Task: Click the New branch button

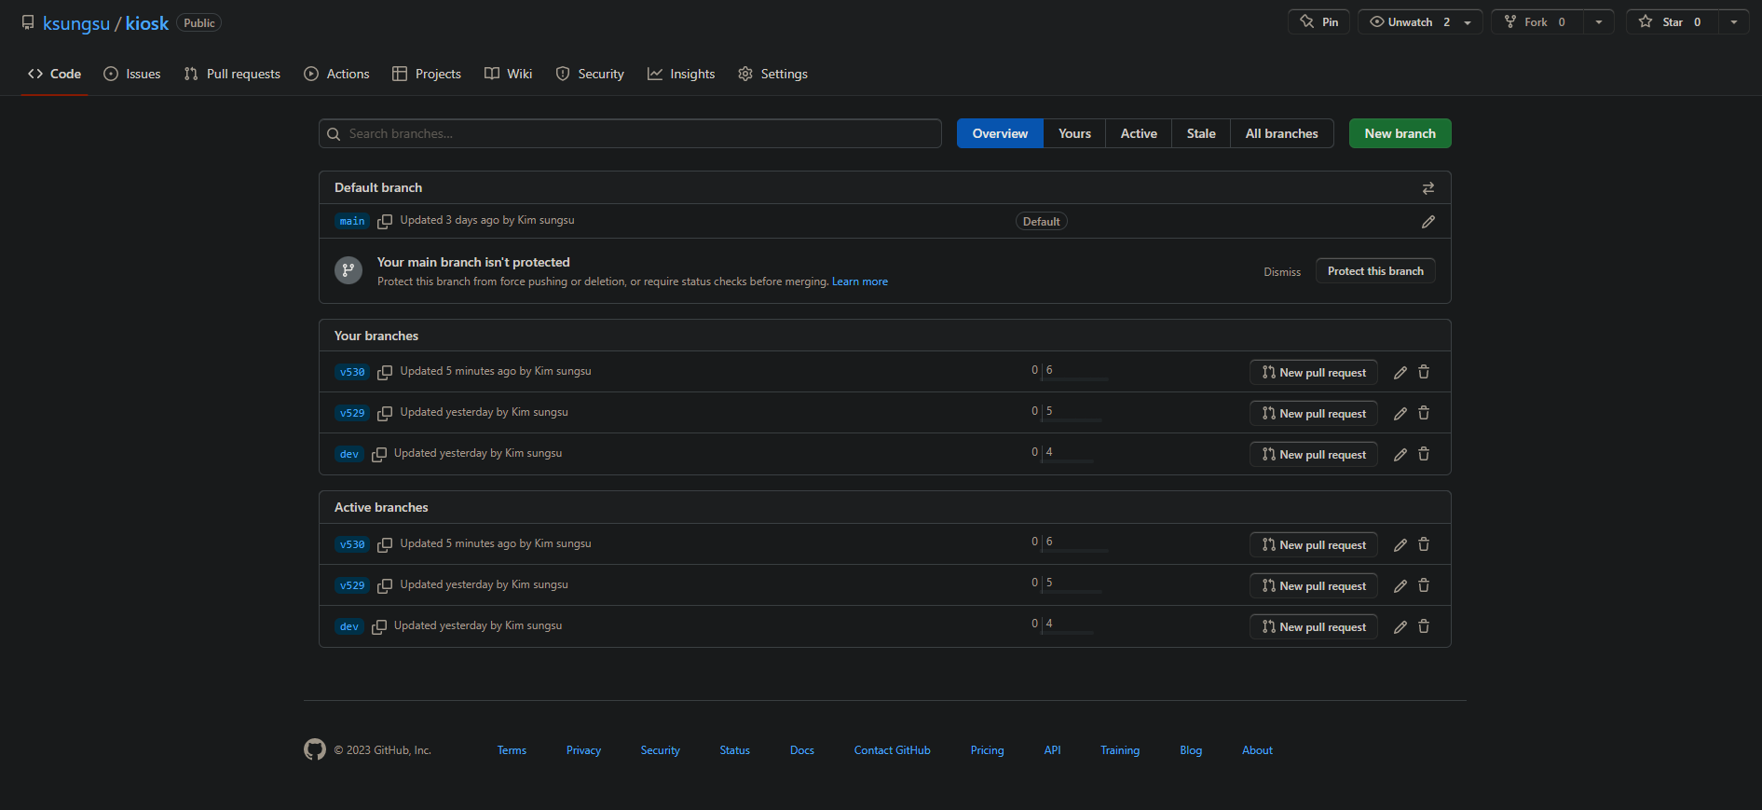Action: pyautogui.click(x=1400, y=133)
